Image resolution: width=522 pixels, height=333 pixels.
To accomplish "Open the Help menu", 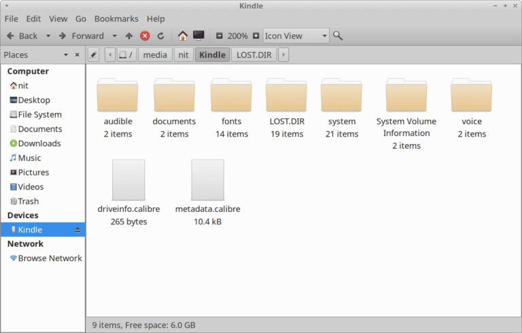I will pos(156,18).
